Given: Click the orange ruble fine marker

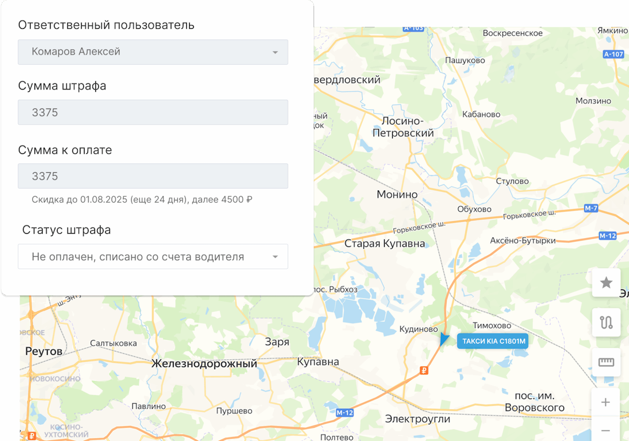Looking at the screenshot, I should pos(424,370).
